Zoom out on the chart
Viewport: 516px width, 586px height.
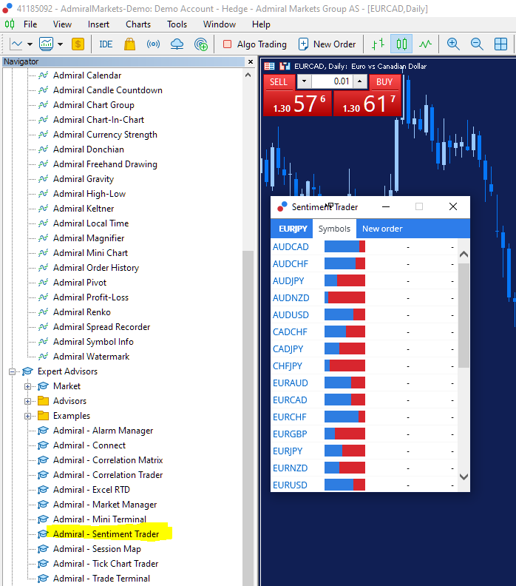pyautogui.click(x=477, y=44)
